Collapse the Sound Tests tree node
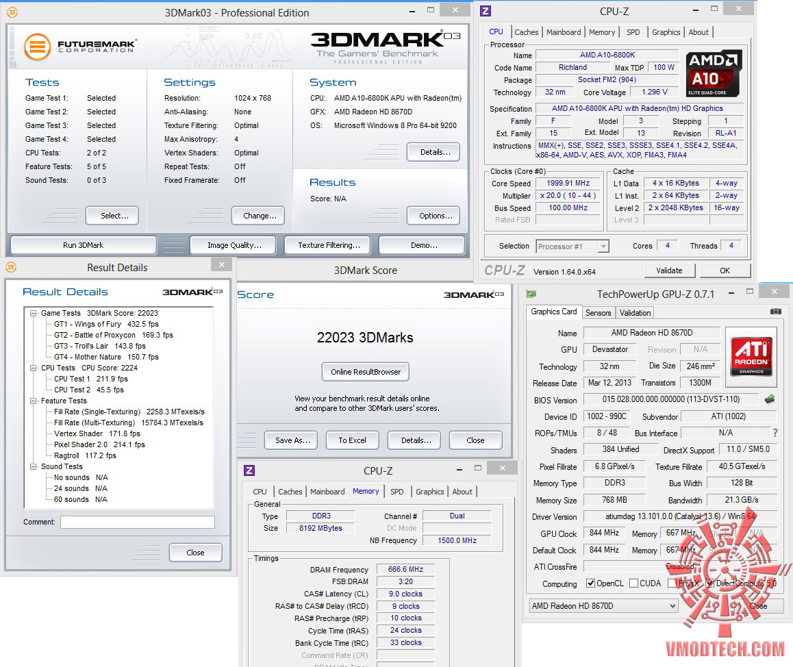The height and width of the screenshot is (667, 793). pyautogui.click(x=34, y=466)
